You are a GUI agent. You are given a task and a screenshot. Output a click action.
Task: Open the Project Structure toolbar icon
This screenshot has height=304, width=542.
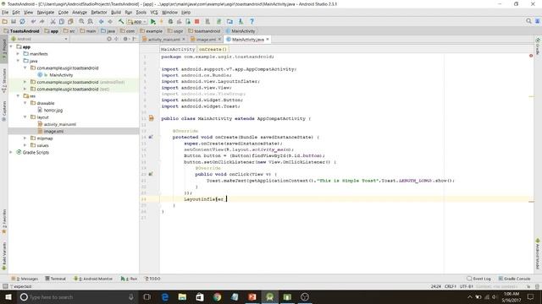coord(230,21)
